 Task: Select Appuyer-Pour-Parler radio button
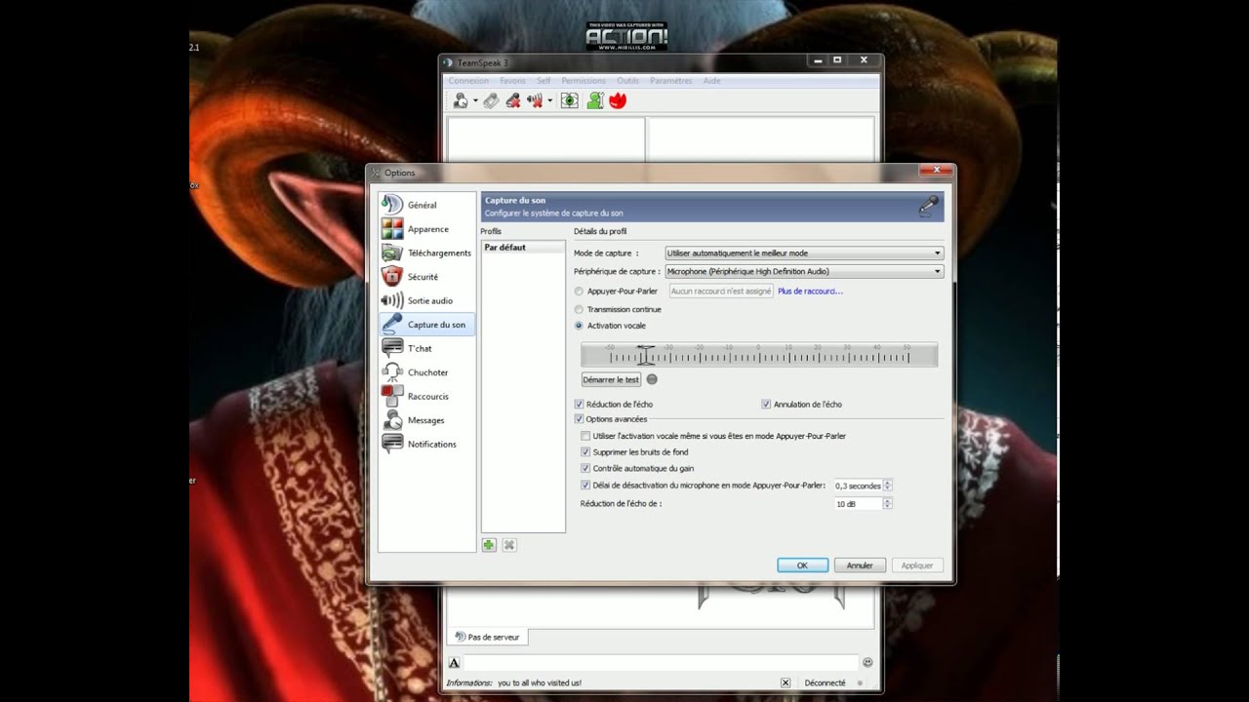580,291
